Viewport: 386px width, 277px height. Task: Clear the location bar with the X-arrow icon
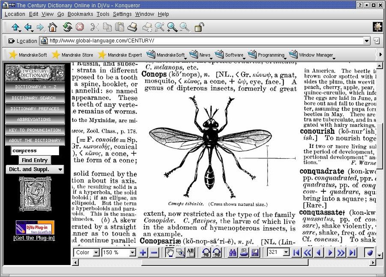[11, 41]
